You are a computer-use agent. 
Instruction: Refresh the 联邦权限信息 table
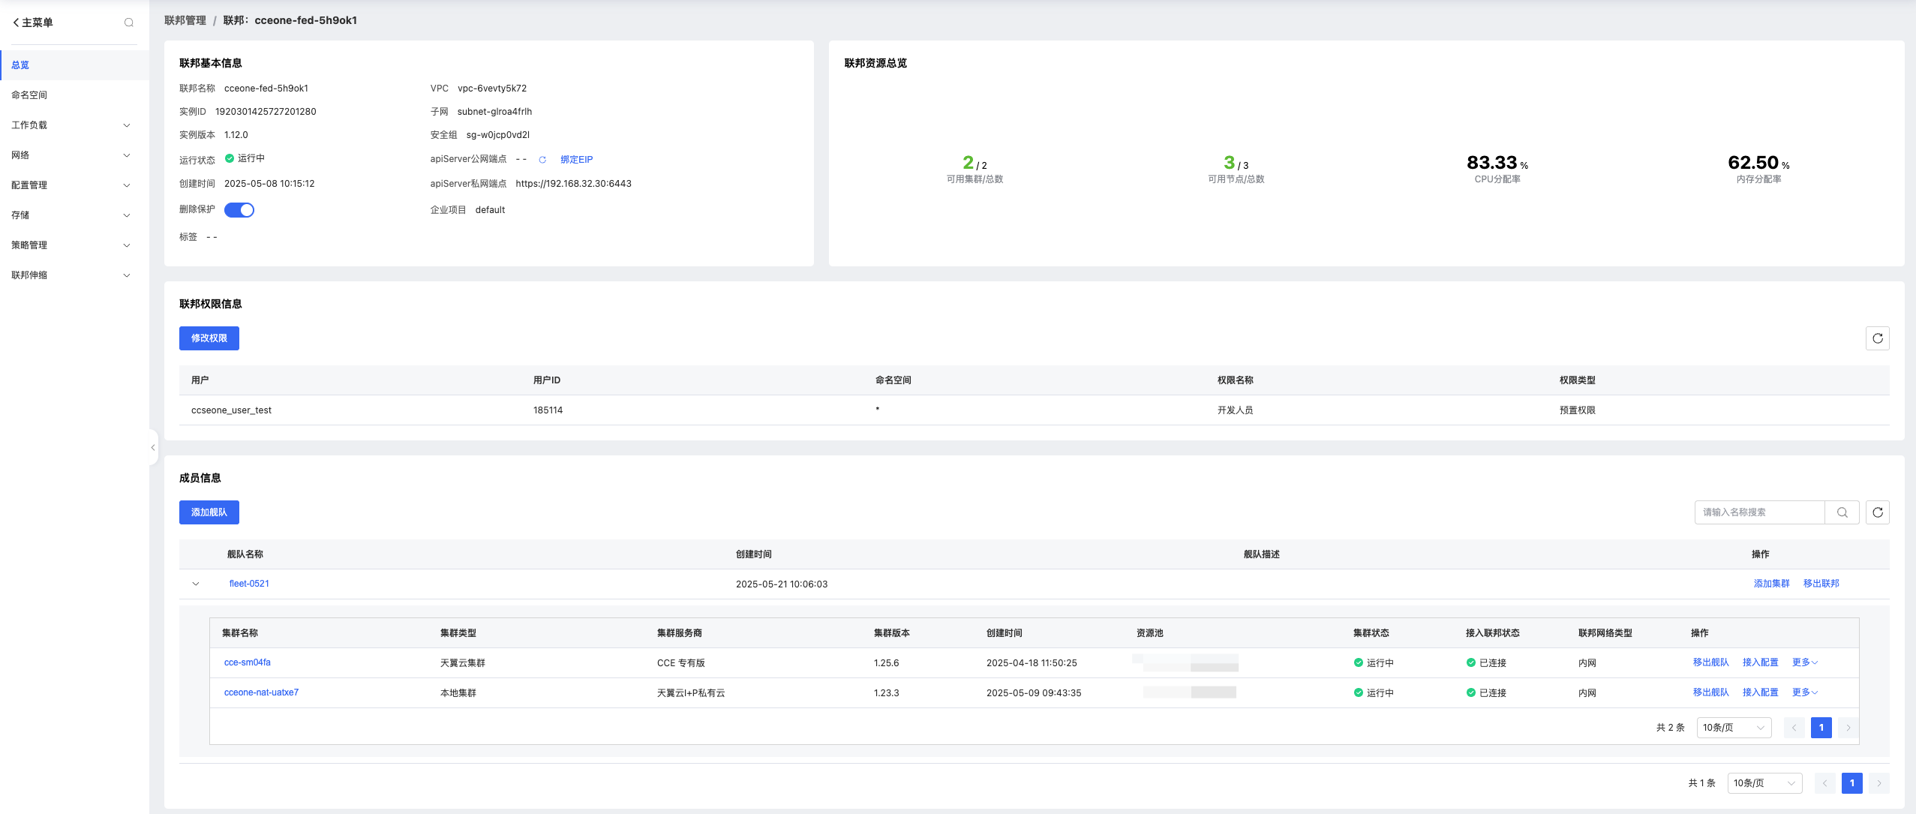coord(1877,338)
